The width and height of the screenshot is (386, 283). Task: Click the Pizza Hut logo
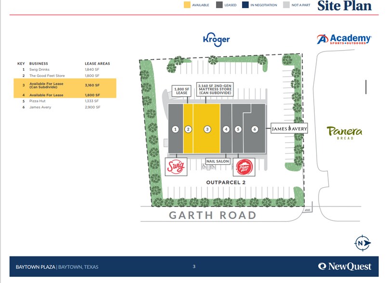pyautogui.click(x=243, y=167)
